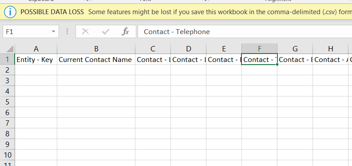Click the info icon in data loss banner
Screen dimensions: 352x166
[x=10, y=12]
